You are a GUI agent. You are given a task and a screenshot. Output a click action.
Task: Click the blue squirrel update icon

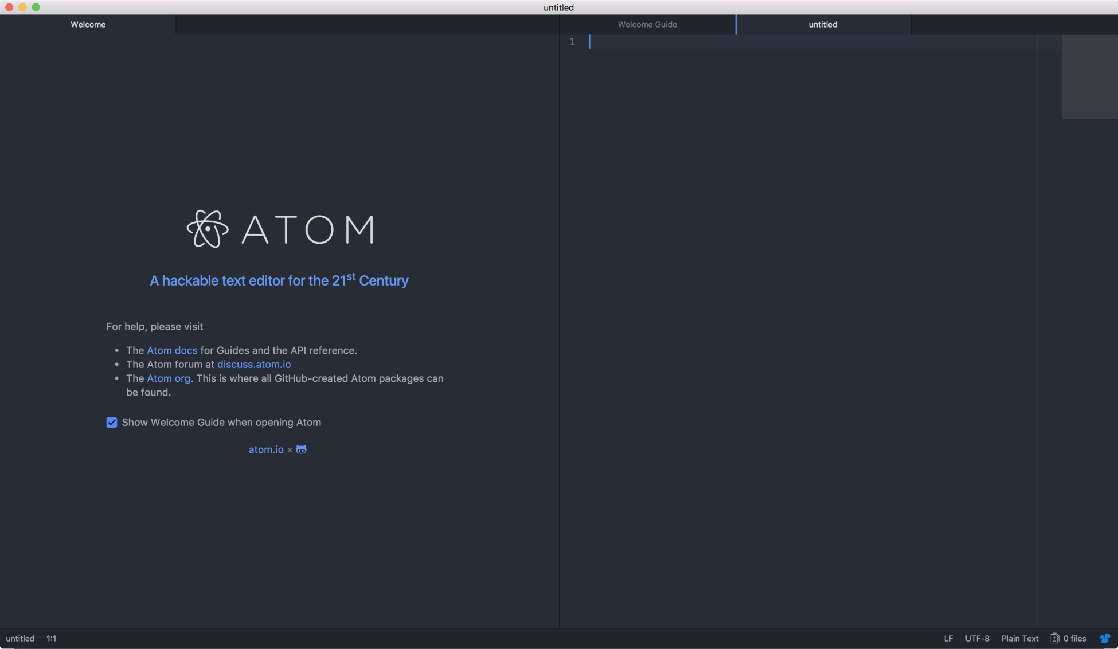pyautogui.click(x=1105, y=638)
